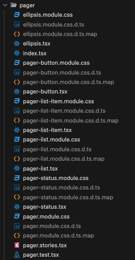
Task: Open pager.module.css file
Action: (46, 217)
